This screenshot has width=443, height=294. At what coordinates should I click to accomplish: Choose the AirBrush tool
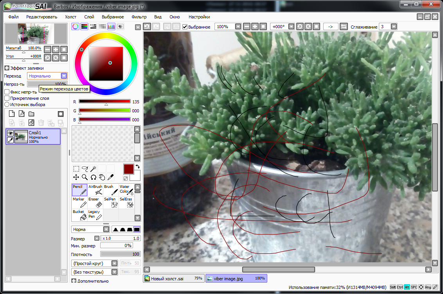pyautogui.click(x=95, y=190)
